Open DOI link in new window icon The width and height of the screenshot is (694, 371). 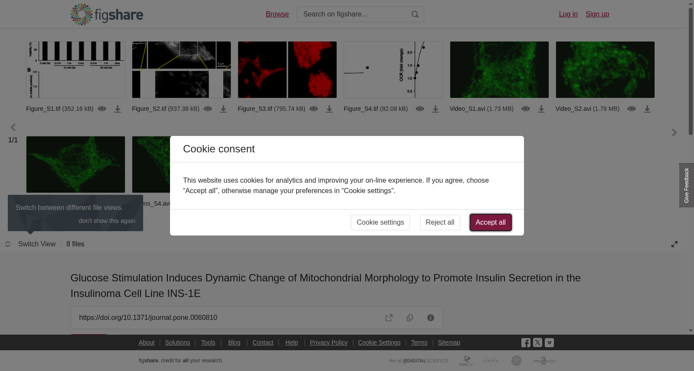(389, 318)
